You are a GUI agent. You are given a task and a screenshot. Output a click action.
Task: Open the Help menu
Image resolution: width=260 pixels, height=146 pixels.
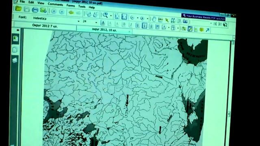(92, 7)
